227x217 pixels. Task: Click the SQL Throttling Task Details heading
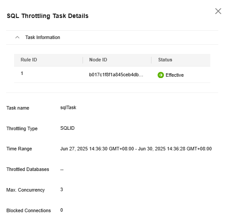coord(47,16)
